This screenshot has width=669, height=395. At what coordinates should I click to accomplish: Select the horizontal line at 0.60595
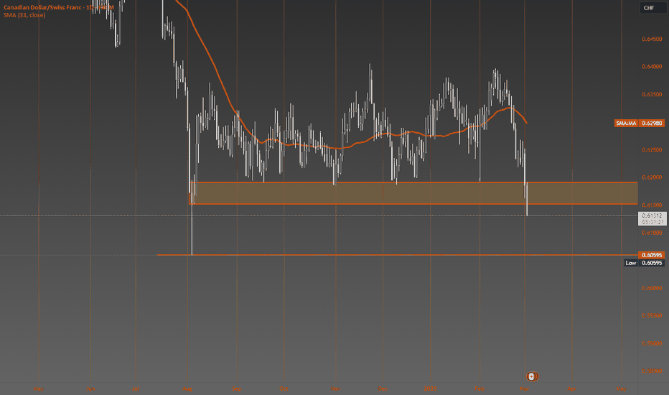pyautogui.click(x=397, y=255)
